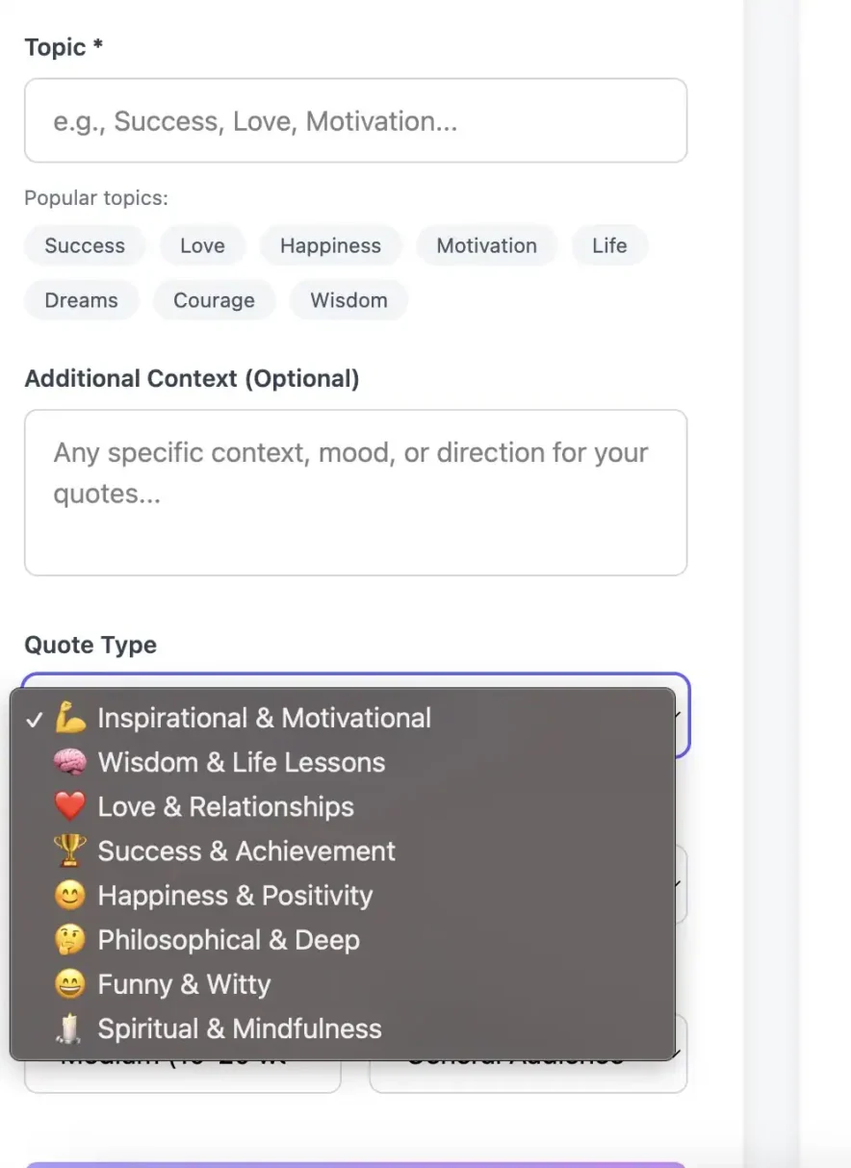Click the trophy emoji icon in dropdown

tap(69, 851)
